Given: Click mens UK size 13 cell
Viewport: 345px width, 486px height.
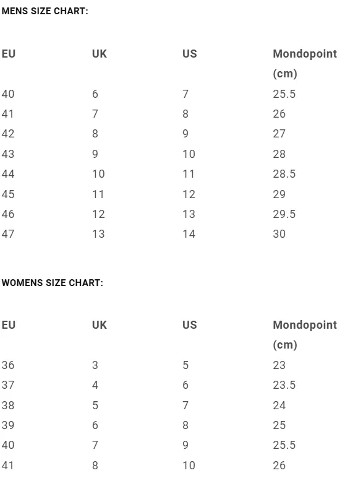Looking at the screenshot, I should pyautogui.click(x=98, y=233).
